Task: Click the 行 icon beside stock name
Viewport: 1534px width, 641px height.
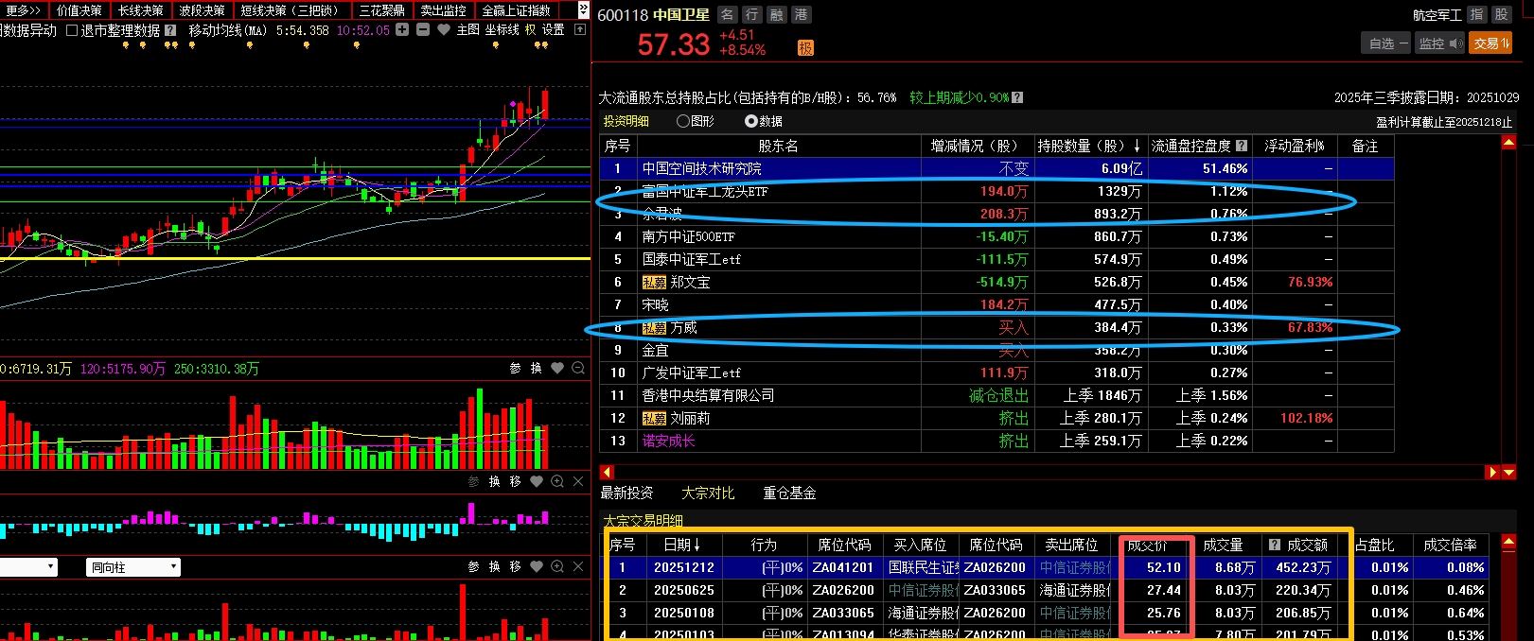Action: coord(751,14)
